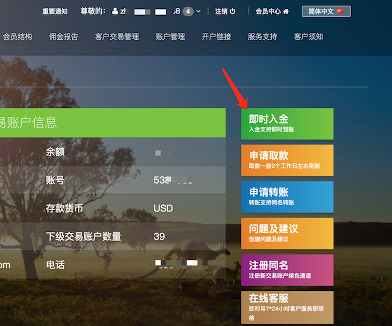This screenshot has width=392, height=326.
Task: Select the 余额 balance row label
Action: tap(55, 152)
